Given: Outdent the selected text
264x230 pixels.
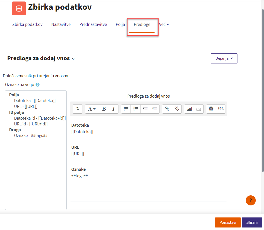Looking at the screenshot, I should click(145, 109).
